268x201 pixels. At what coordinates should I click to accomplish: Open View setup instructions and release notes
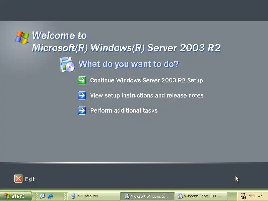coord(147,95)
